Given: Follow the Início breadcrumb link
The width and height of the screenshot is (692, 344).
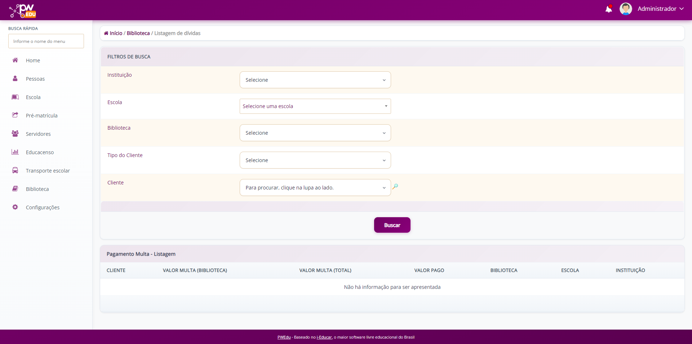Looking at the screenshot, I should pos(116,33).
